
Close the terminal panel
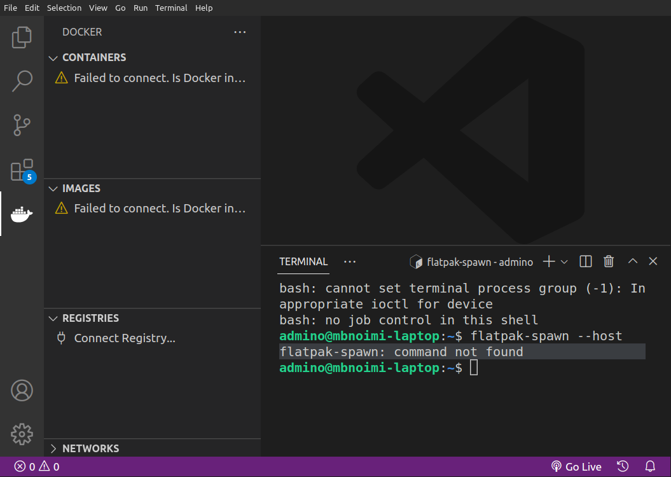653,261
